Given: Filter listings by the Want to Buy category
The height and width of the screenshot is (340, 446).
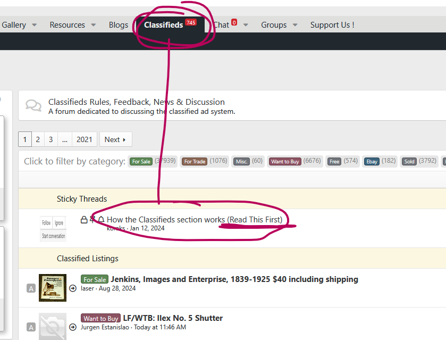Looking at the screenshot, I should click(285, 161).
